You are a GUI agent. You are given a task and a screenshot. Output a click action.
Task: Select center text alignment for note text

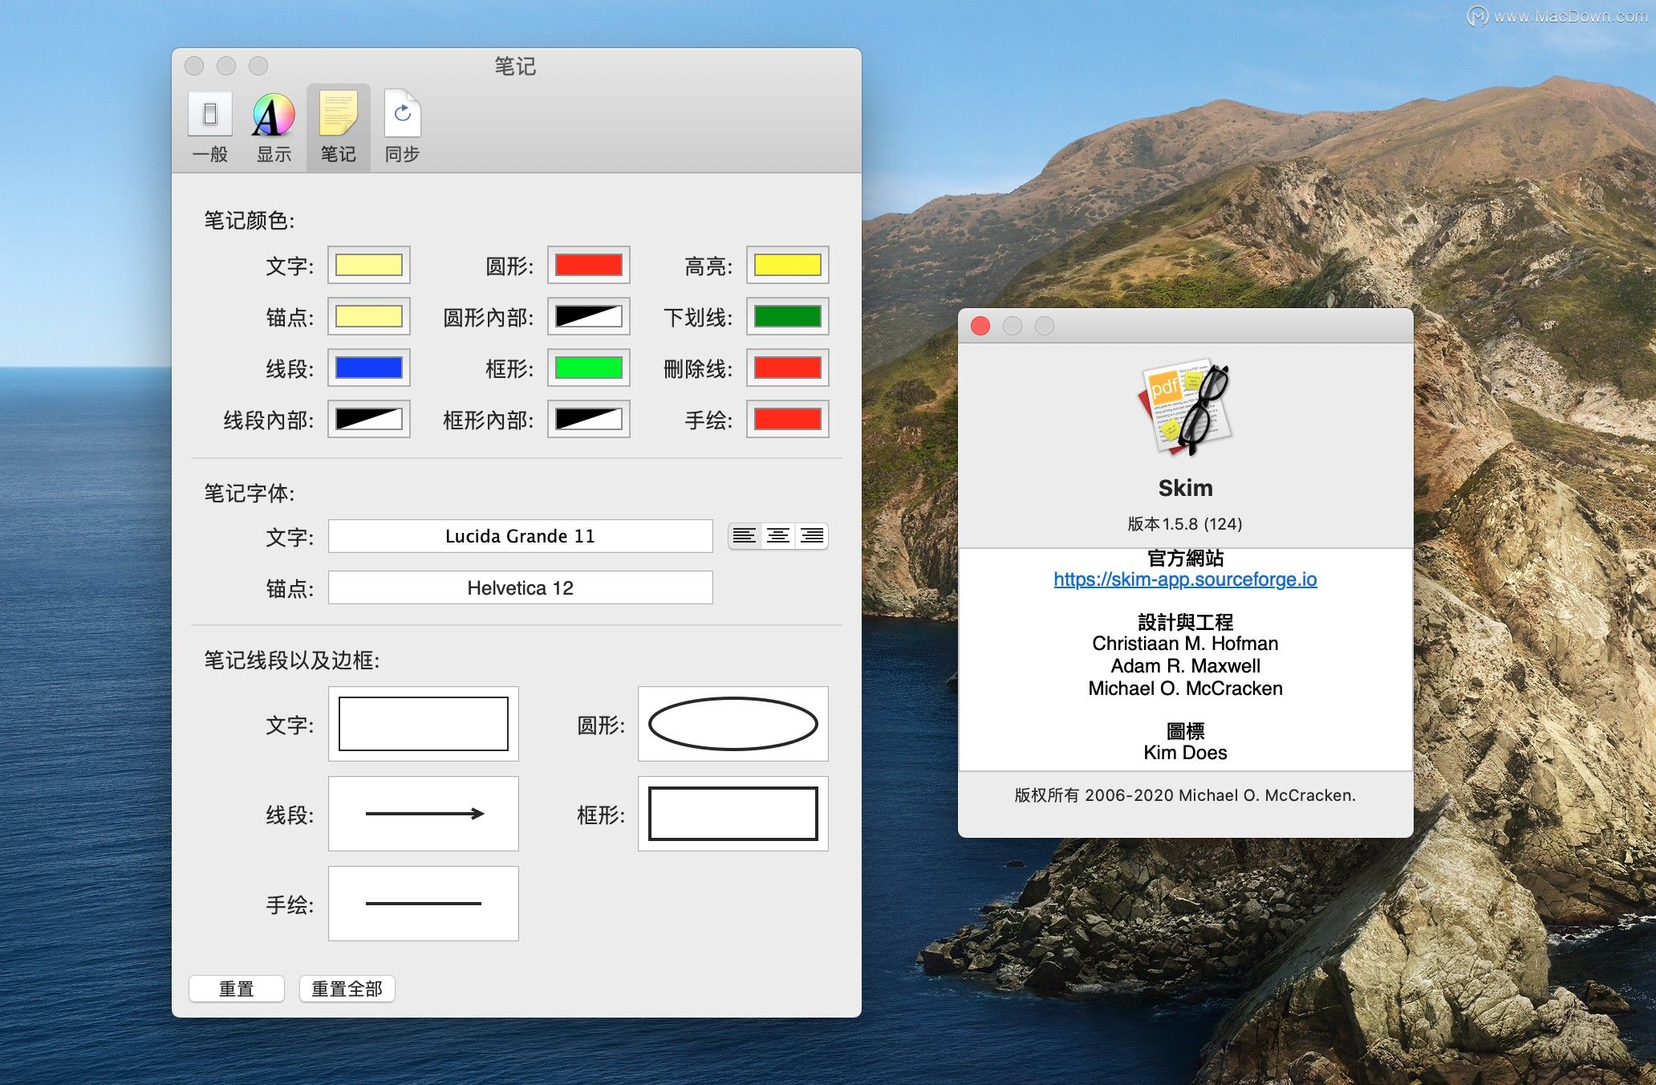click(777, 536)
